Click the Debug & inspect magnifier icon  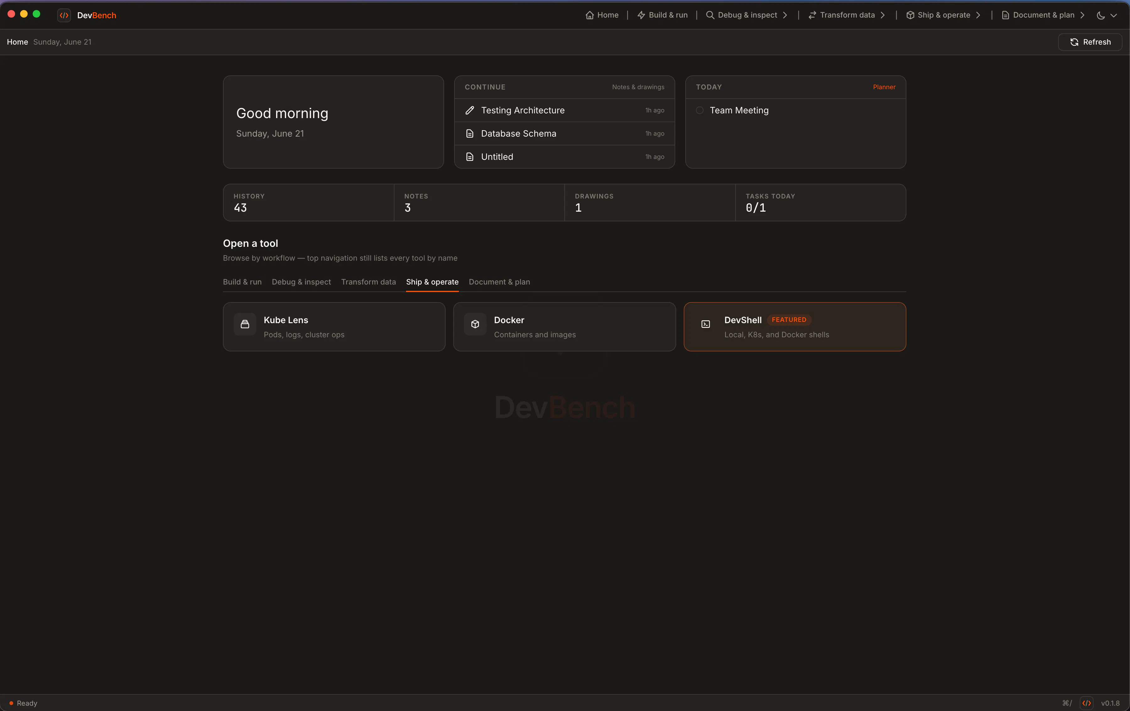pos(710,15)
